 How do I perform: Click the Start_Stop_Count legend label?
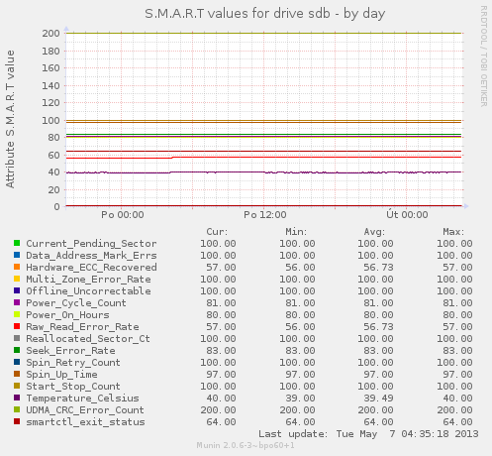click(73, 387)
